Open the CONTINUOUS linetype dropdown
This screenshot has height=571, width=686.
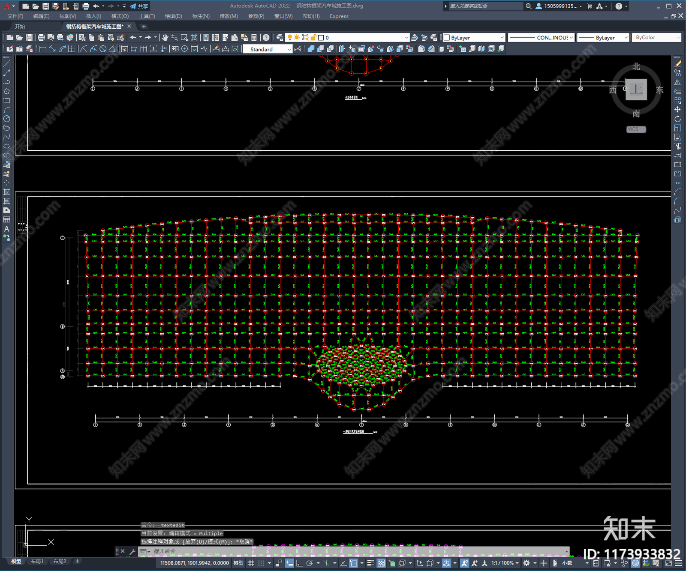[541, 38]
